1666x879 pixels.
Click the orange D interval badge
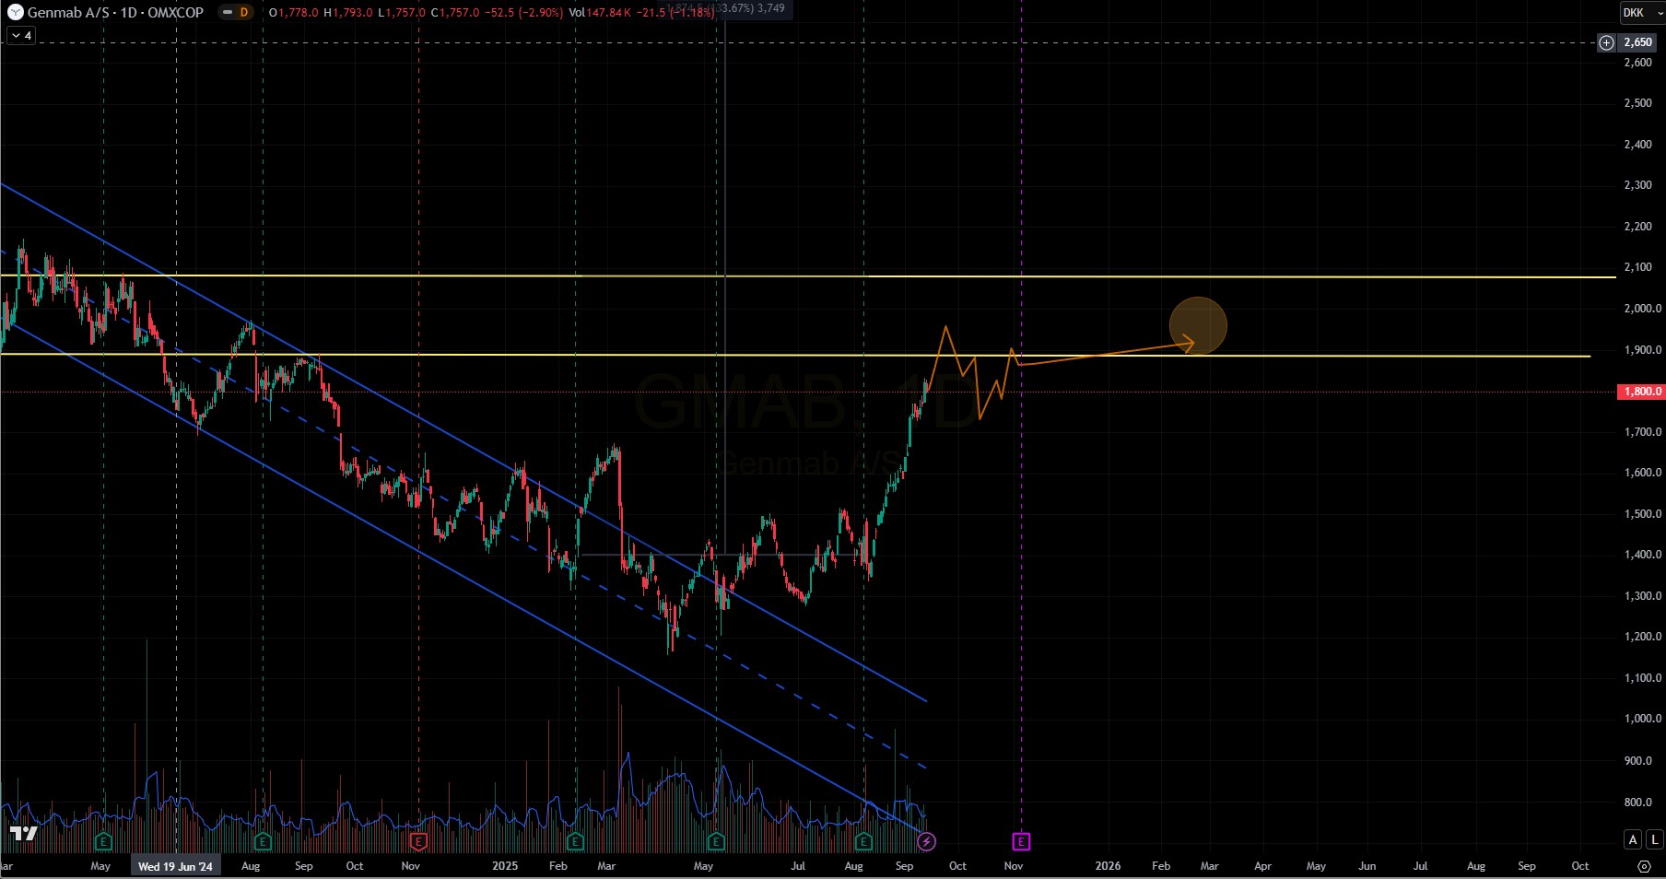244,12
